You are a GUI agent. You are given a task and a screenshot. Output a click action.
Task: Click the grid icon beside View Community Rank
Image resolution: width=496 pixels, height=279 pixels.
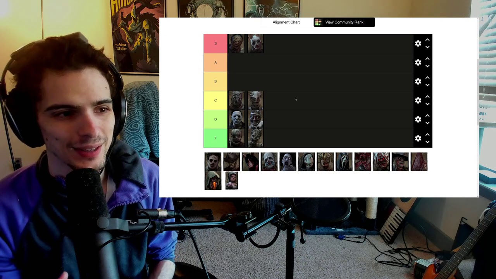pyautogui.click(x=318, y=22)
